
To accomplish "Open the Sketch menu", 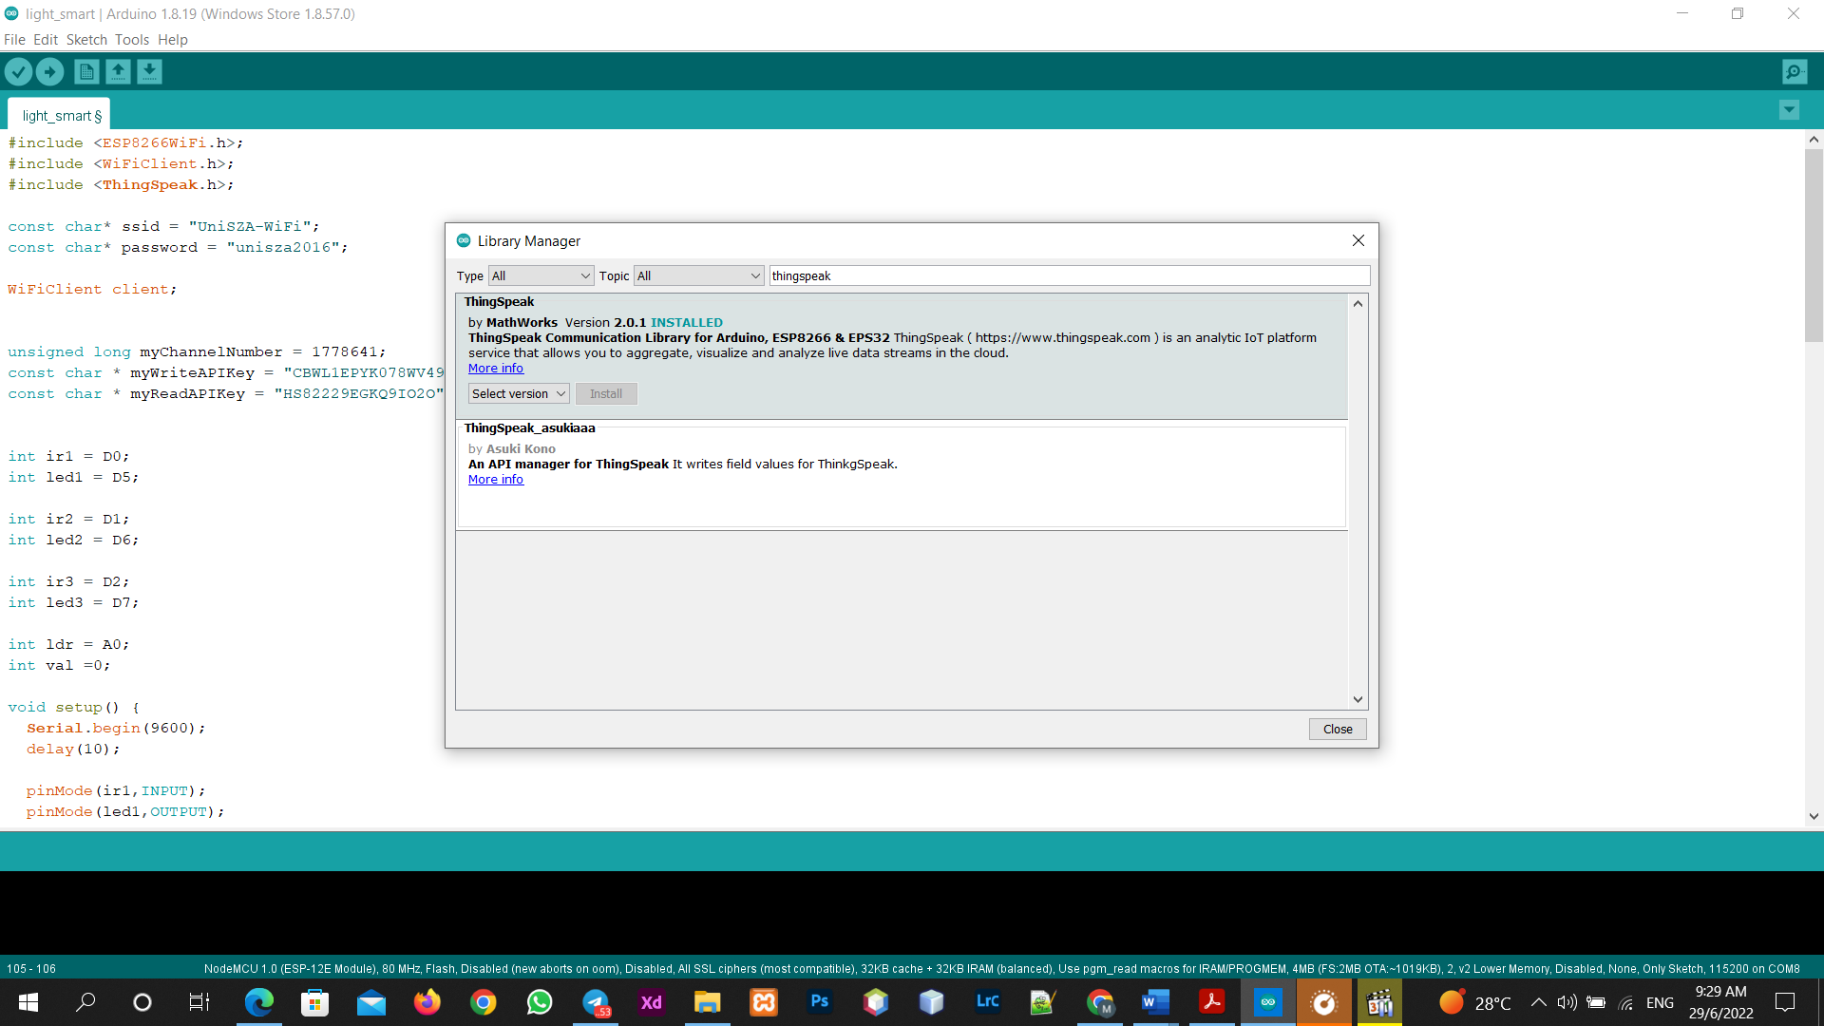I will tap(86, 40).
